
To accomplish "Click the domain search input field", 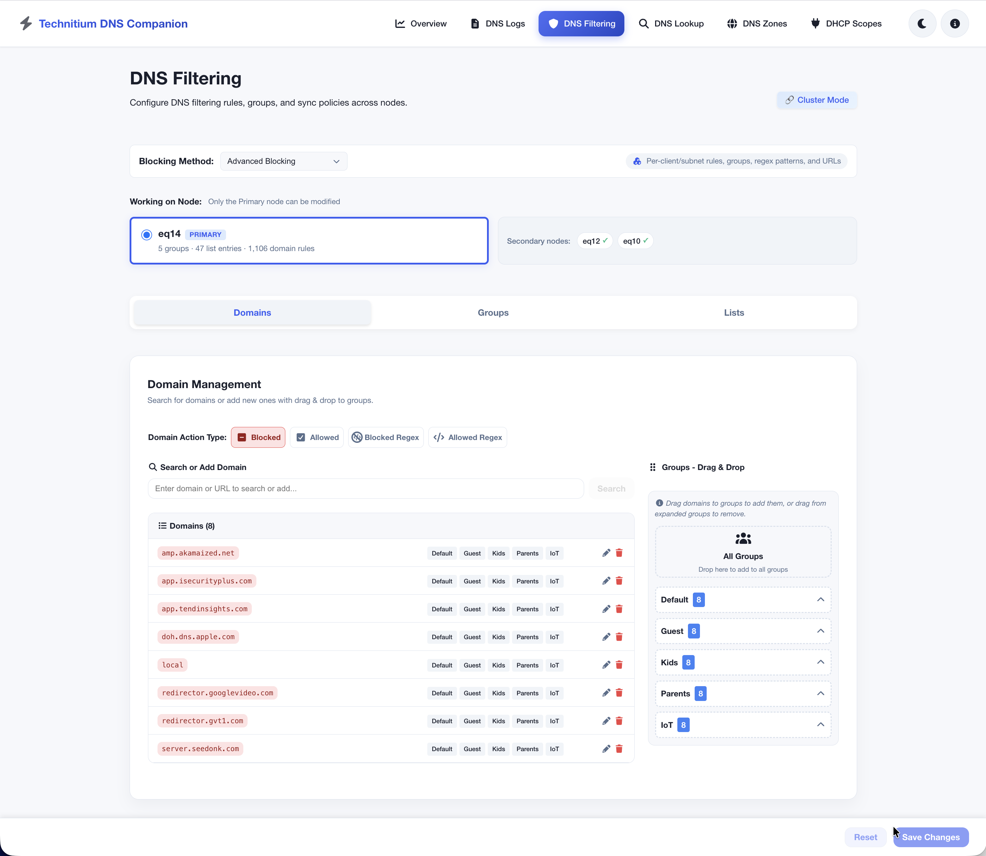I will click(x=366, y=488).
